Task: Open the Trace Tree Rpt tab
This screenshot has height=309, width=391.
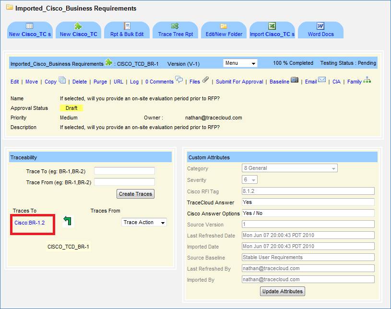Action: pos(175,30)
